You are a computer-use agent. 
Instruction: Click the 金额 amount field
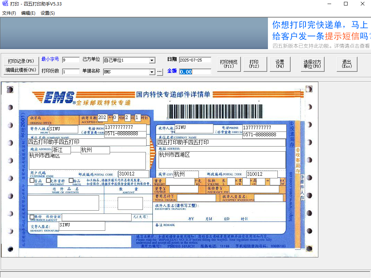[195, 71]
